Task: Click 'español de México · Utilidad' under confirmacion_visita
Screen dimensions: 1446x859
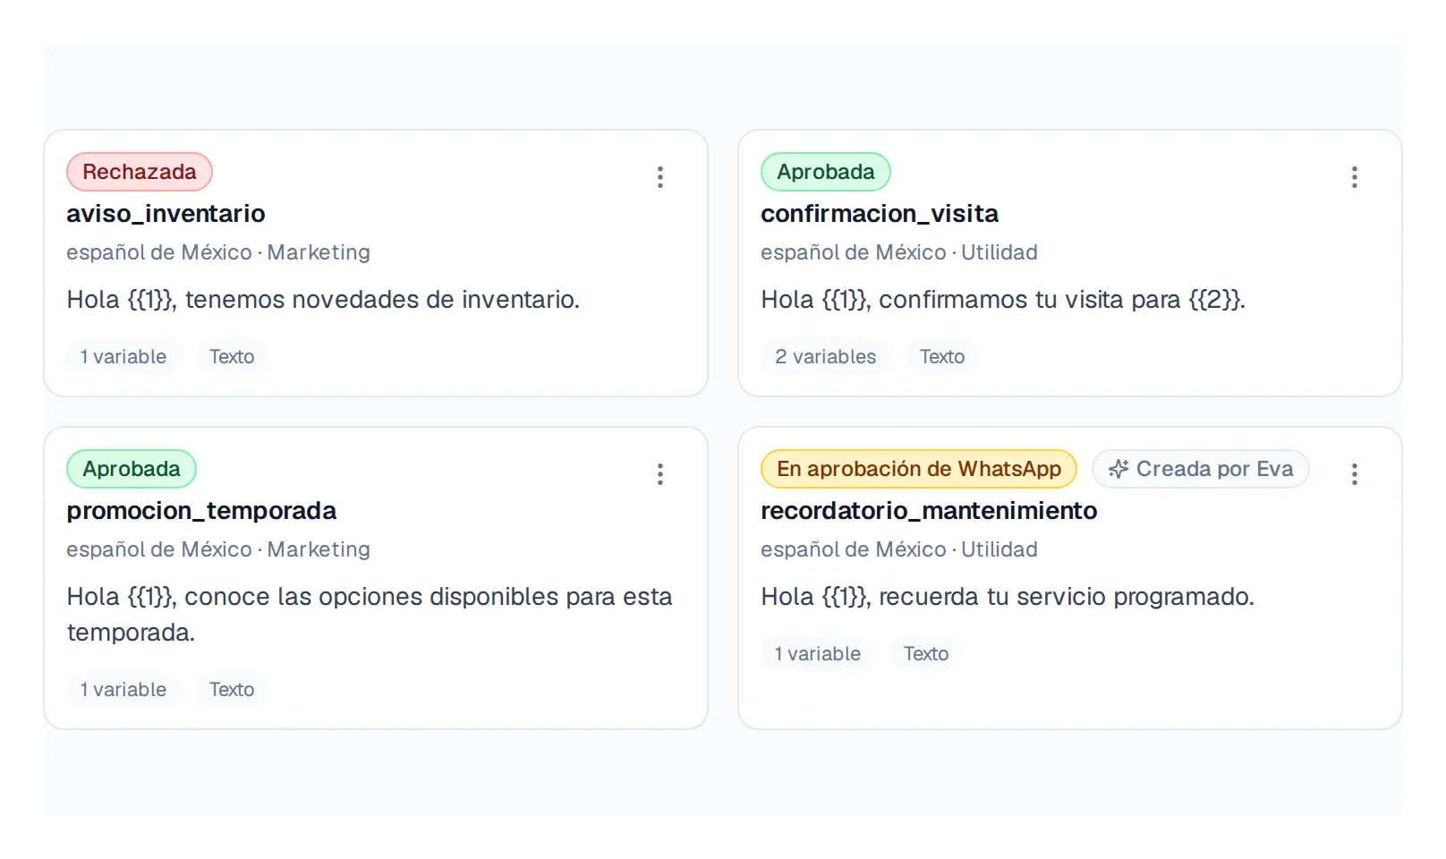Action: coord(899,252)
